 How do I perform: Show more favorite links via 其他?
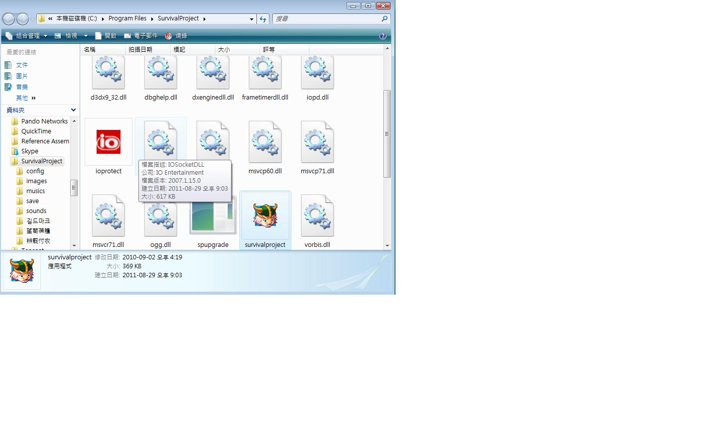(x=26, y=98)
